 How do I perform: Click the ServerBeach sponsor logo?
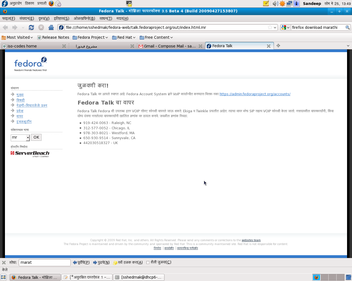click(30, 154)
